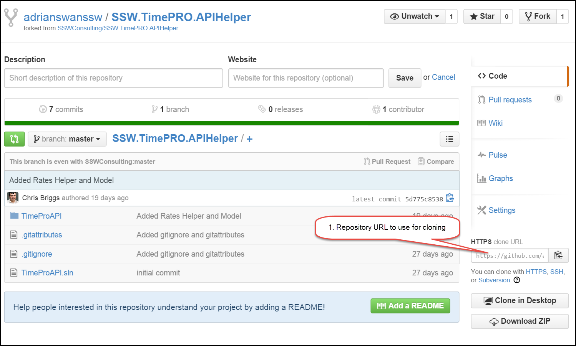Image resolution: width=576 pixels, height=346 pixels.
Task: View the 0 releases page
Action: (281, 109)
